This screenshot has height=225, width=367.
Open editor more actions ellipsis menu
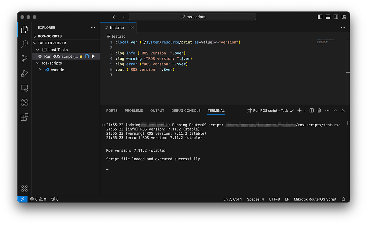[343, 27]
